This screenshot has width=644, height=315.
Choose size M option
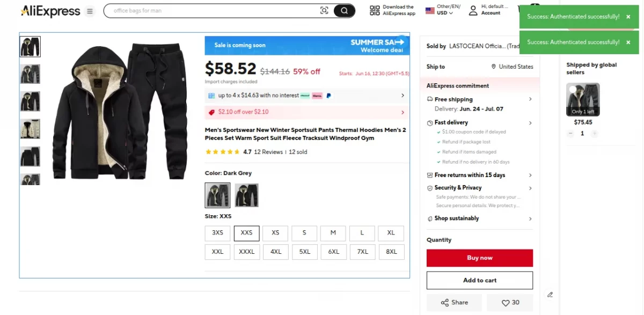(x=333, y=233)
